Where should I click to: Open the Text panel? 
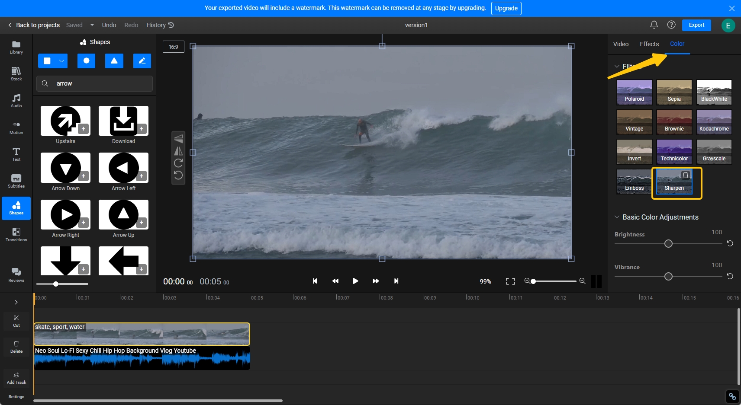(16, 154)
